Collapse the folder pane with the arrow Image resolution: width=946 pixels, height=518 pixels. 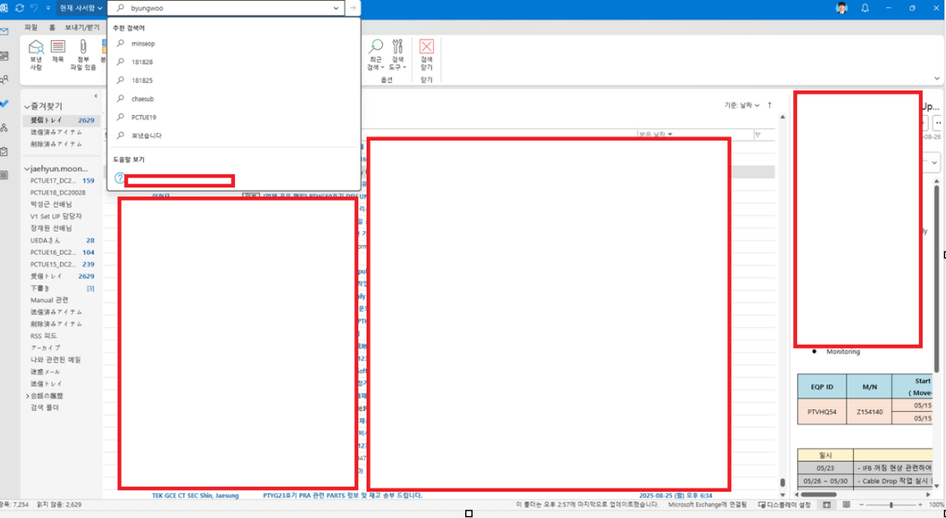coord(95,96)
